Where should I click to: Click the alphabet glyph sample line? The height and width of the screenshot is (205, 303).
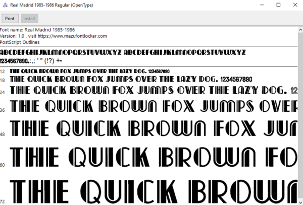tap(123, 52)
